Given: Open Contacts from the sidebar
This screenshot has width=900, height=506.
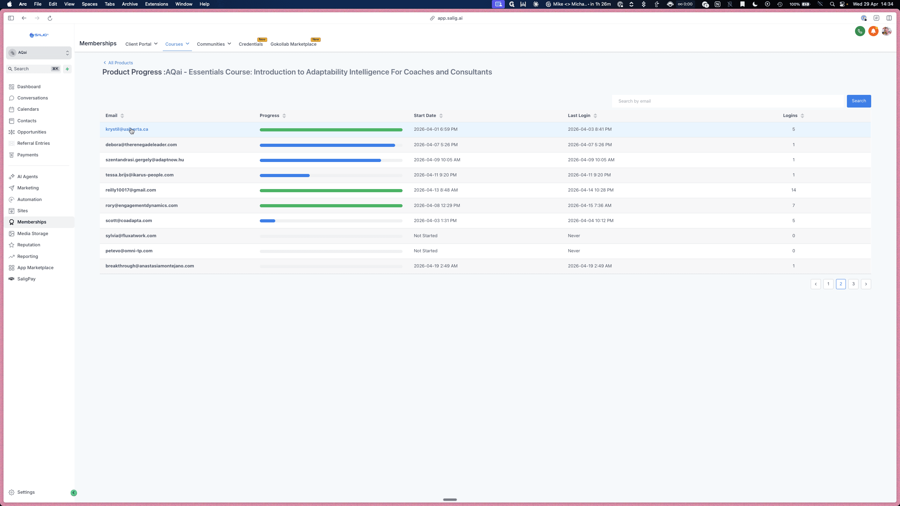Looking at the screenshot, I should click(27, 121).
